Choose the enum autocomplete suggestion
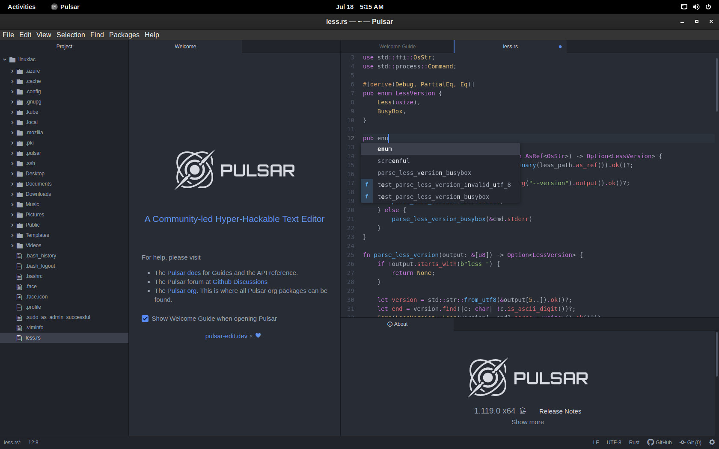 click(x=440, y=149)
